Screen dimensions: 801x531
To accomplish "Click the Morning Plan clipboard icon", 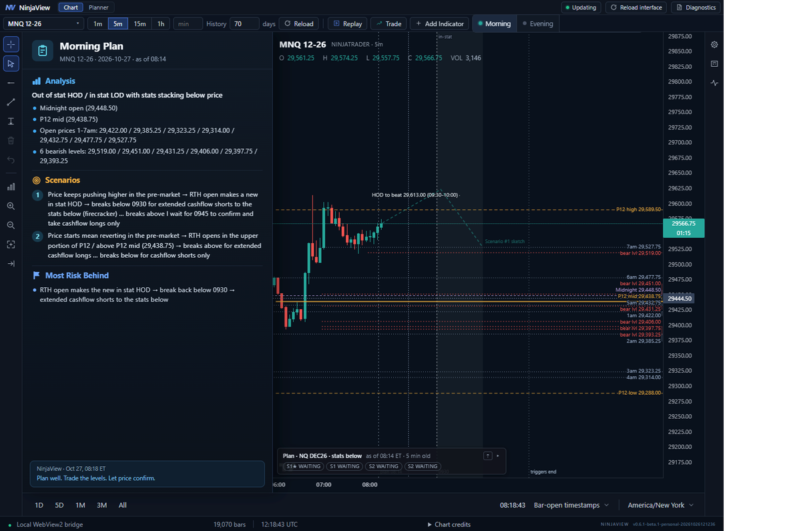I will [43, 51].
